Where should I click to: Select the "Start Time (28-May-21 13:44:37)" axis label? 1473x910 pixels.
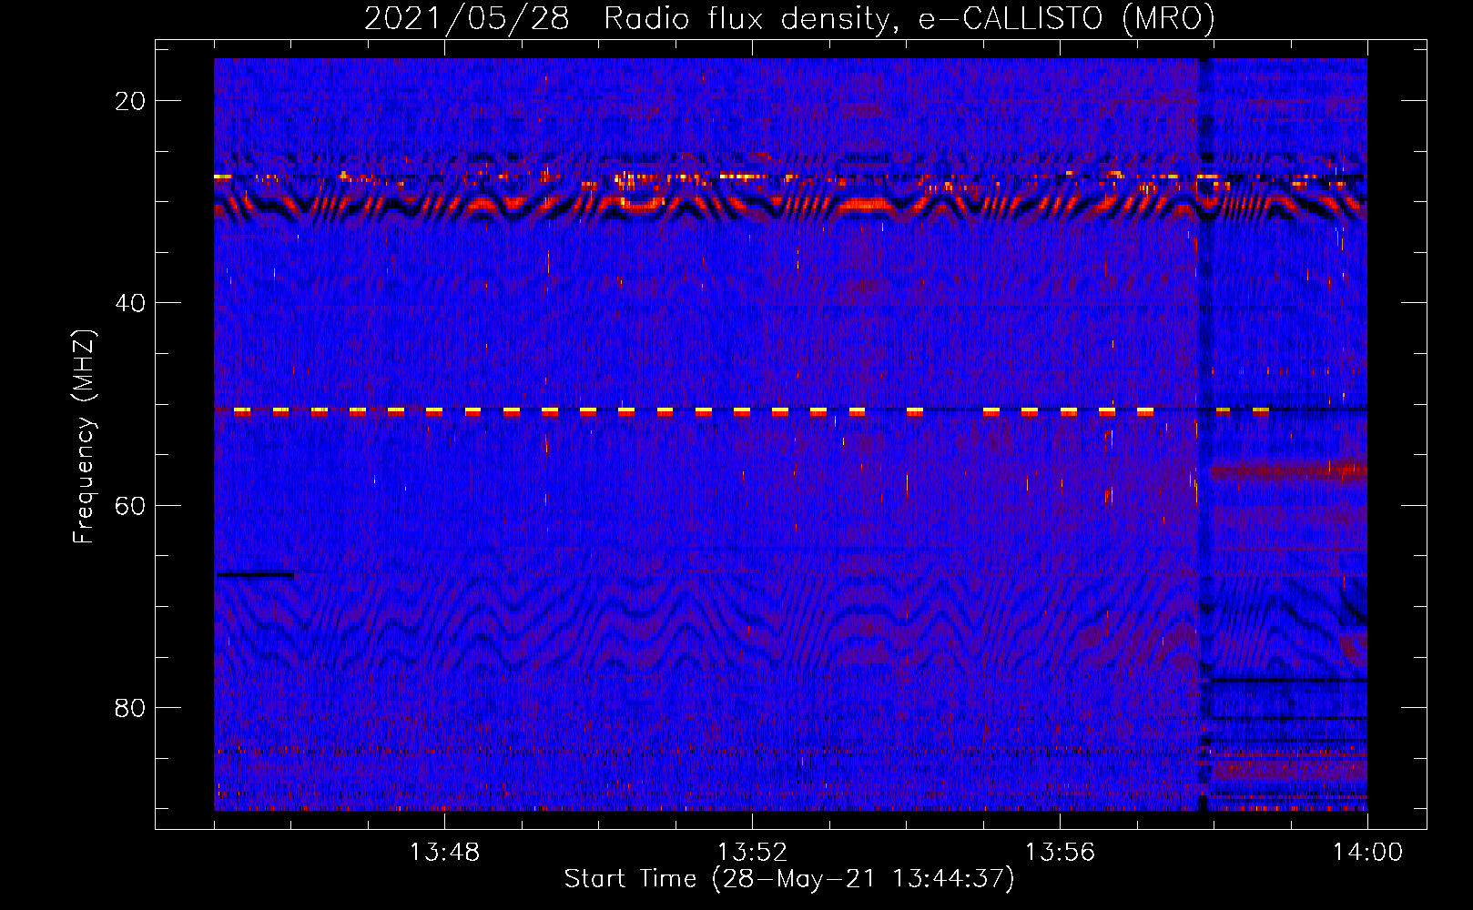coord(789,879)
